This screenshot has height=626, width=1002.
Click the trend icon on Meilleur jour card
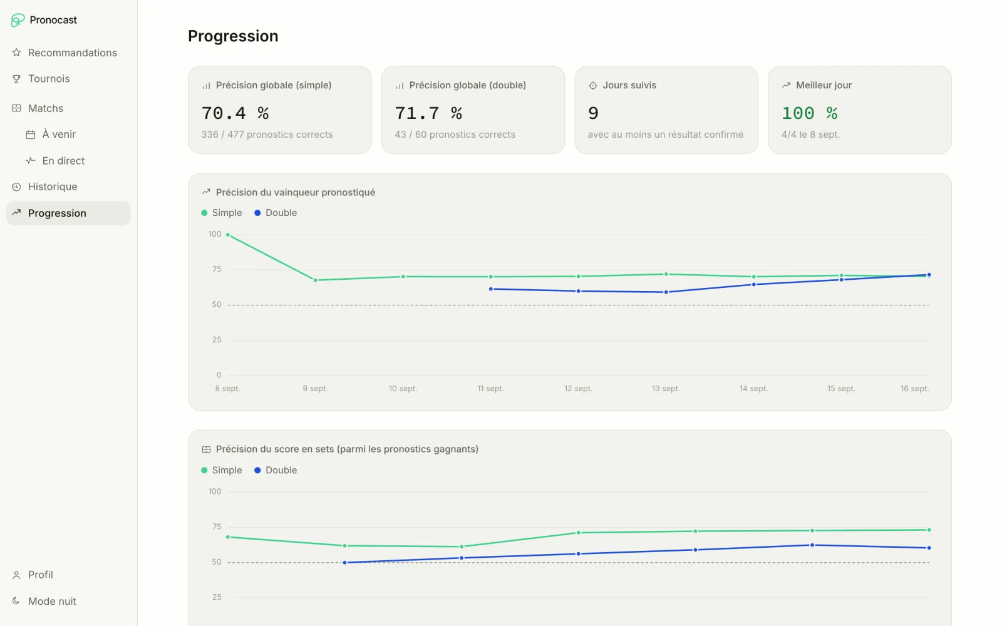click(x=786, y=85)
